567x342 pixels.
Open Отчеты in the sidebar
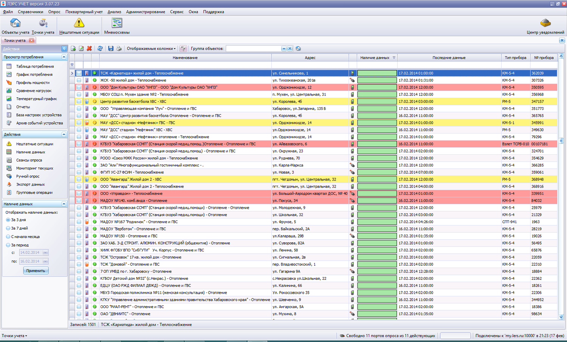(x=23, y=107)
